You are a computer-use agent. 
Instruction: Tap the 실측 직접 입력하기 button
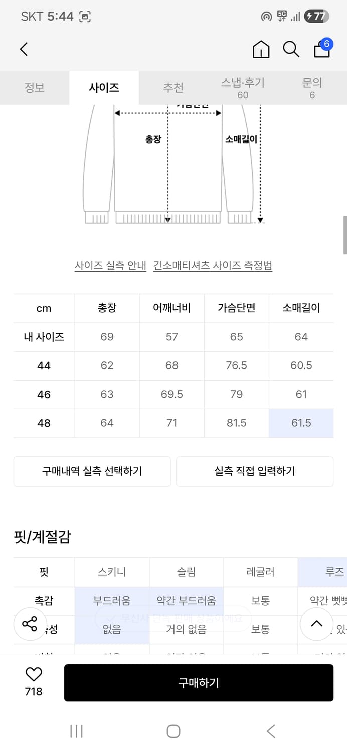click(254, 471)
